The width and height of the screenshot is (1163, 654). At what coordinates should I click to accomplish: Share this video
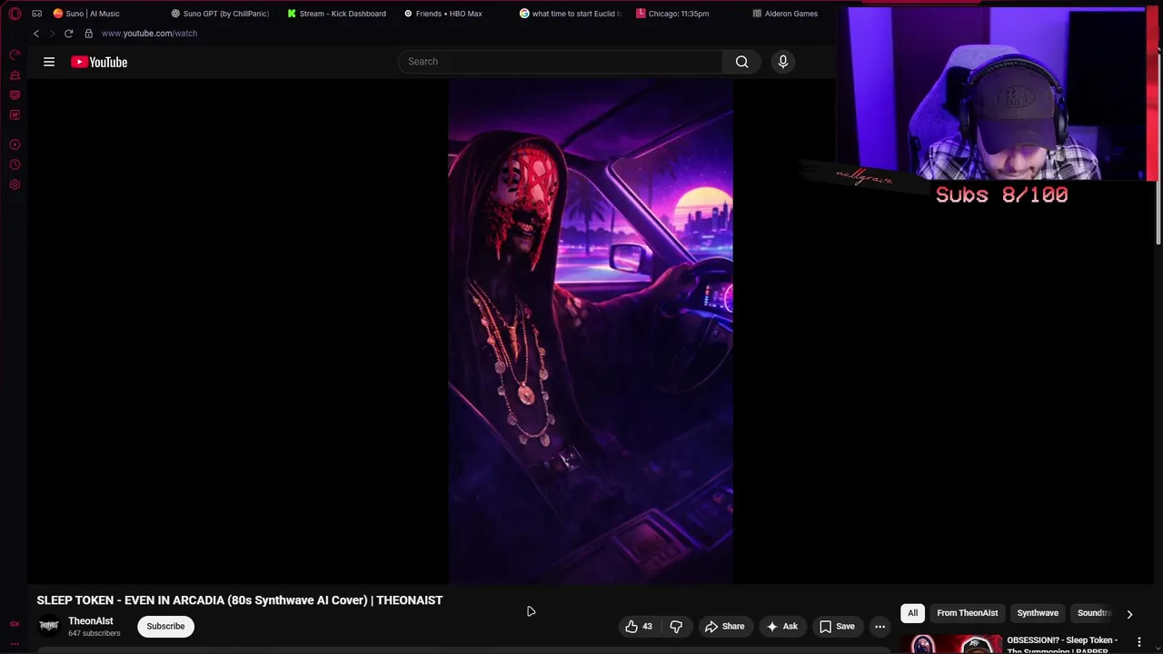click(724, 626)
